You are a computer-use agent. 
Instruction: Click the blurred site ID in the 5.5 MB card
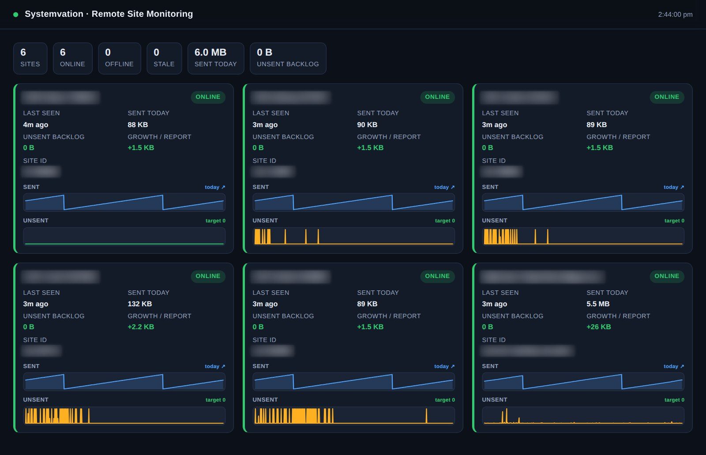tap(527, 351)
